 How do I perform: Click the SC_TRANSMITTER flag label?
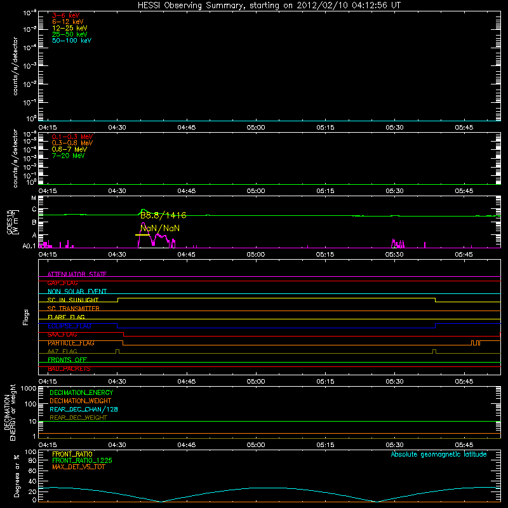74,309
